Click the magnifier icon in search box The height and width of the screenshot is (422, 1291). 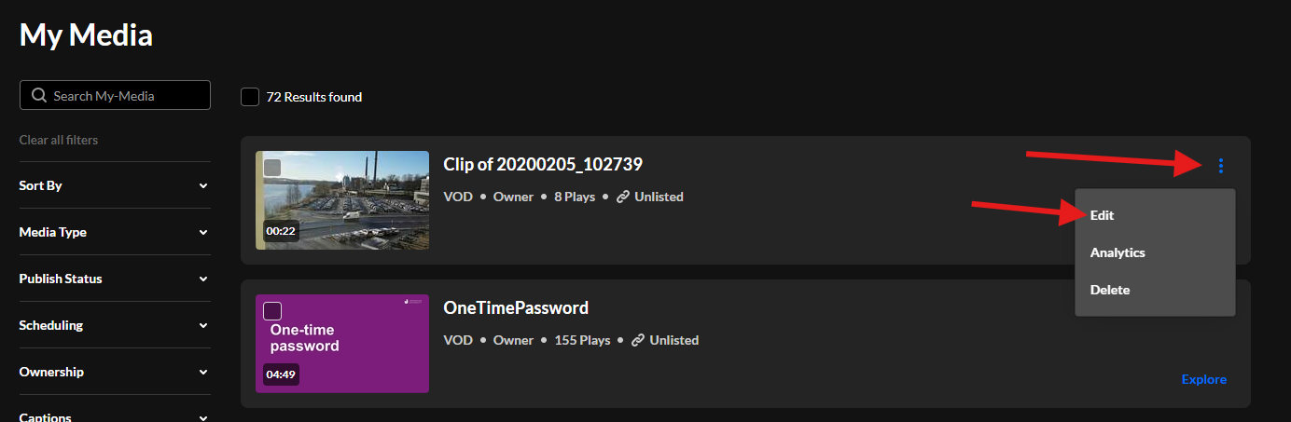[x=38, y=96]
